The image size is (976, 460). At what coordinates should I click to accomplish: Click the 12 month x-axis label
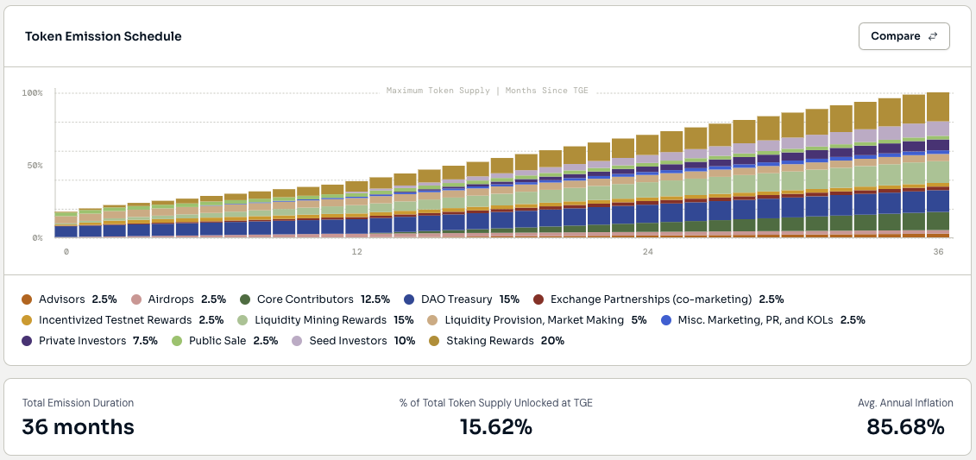click(356, 252)
